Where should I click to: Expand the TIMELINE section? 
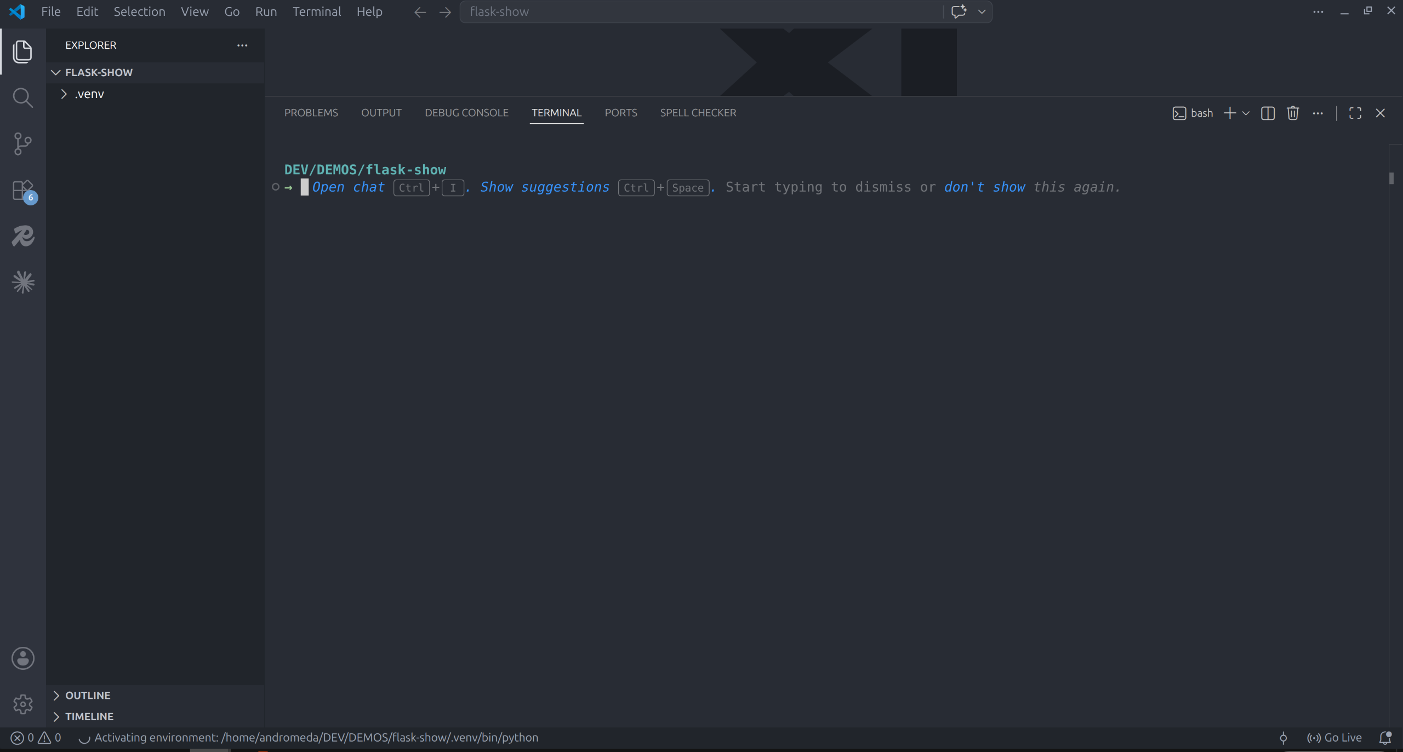155,717
